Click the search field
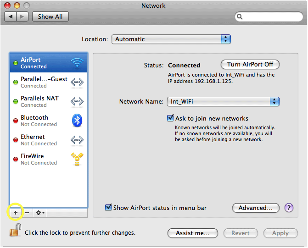 point(268,17)
